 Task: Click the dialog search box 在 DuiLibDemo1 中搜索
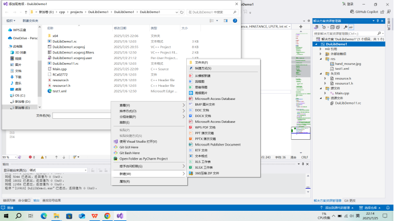(x=212, y=12)
